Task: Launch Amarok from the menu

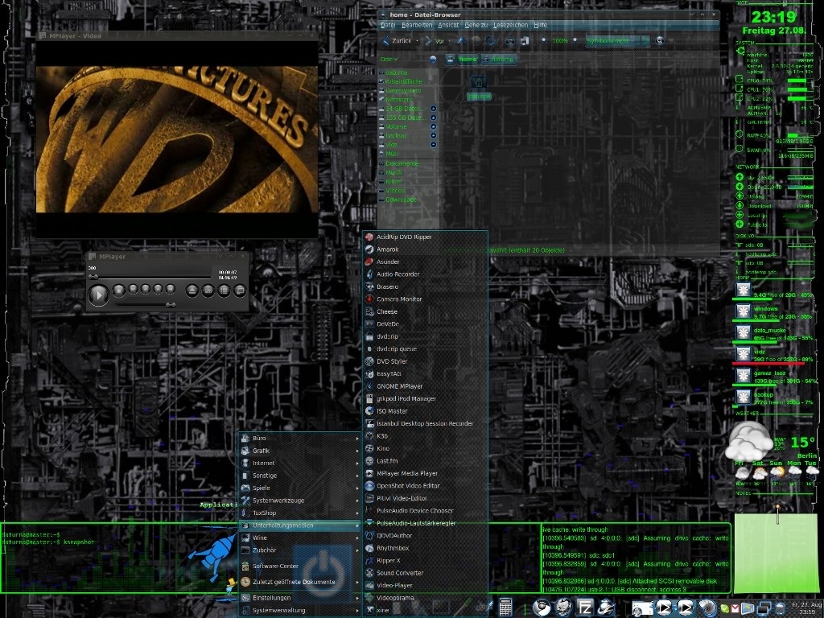Action: pyautogui.click(x=426, y=249)
